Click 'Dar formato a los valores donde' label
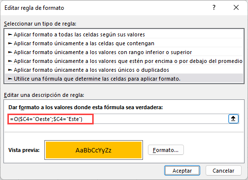 pos(85,107)
